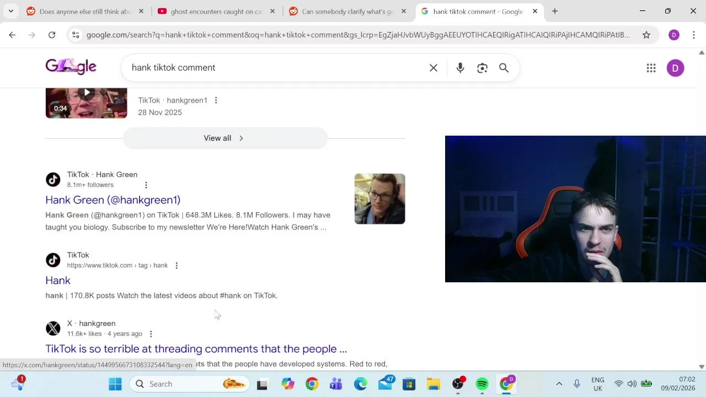The height and width of the screenshot is (397, 706).
Task: Open the 'Hank' TikTok tag result link
Action: click(58, 280)
